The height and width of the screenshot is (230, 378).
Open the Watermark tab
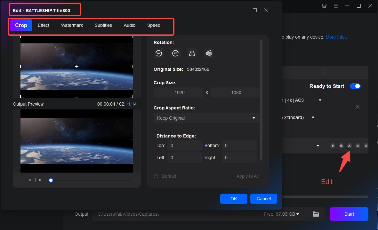point(72,25)
